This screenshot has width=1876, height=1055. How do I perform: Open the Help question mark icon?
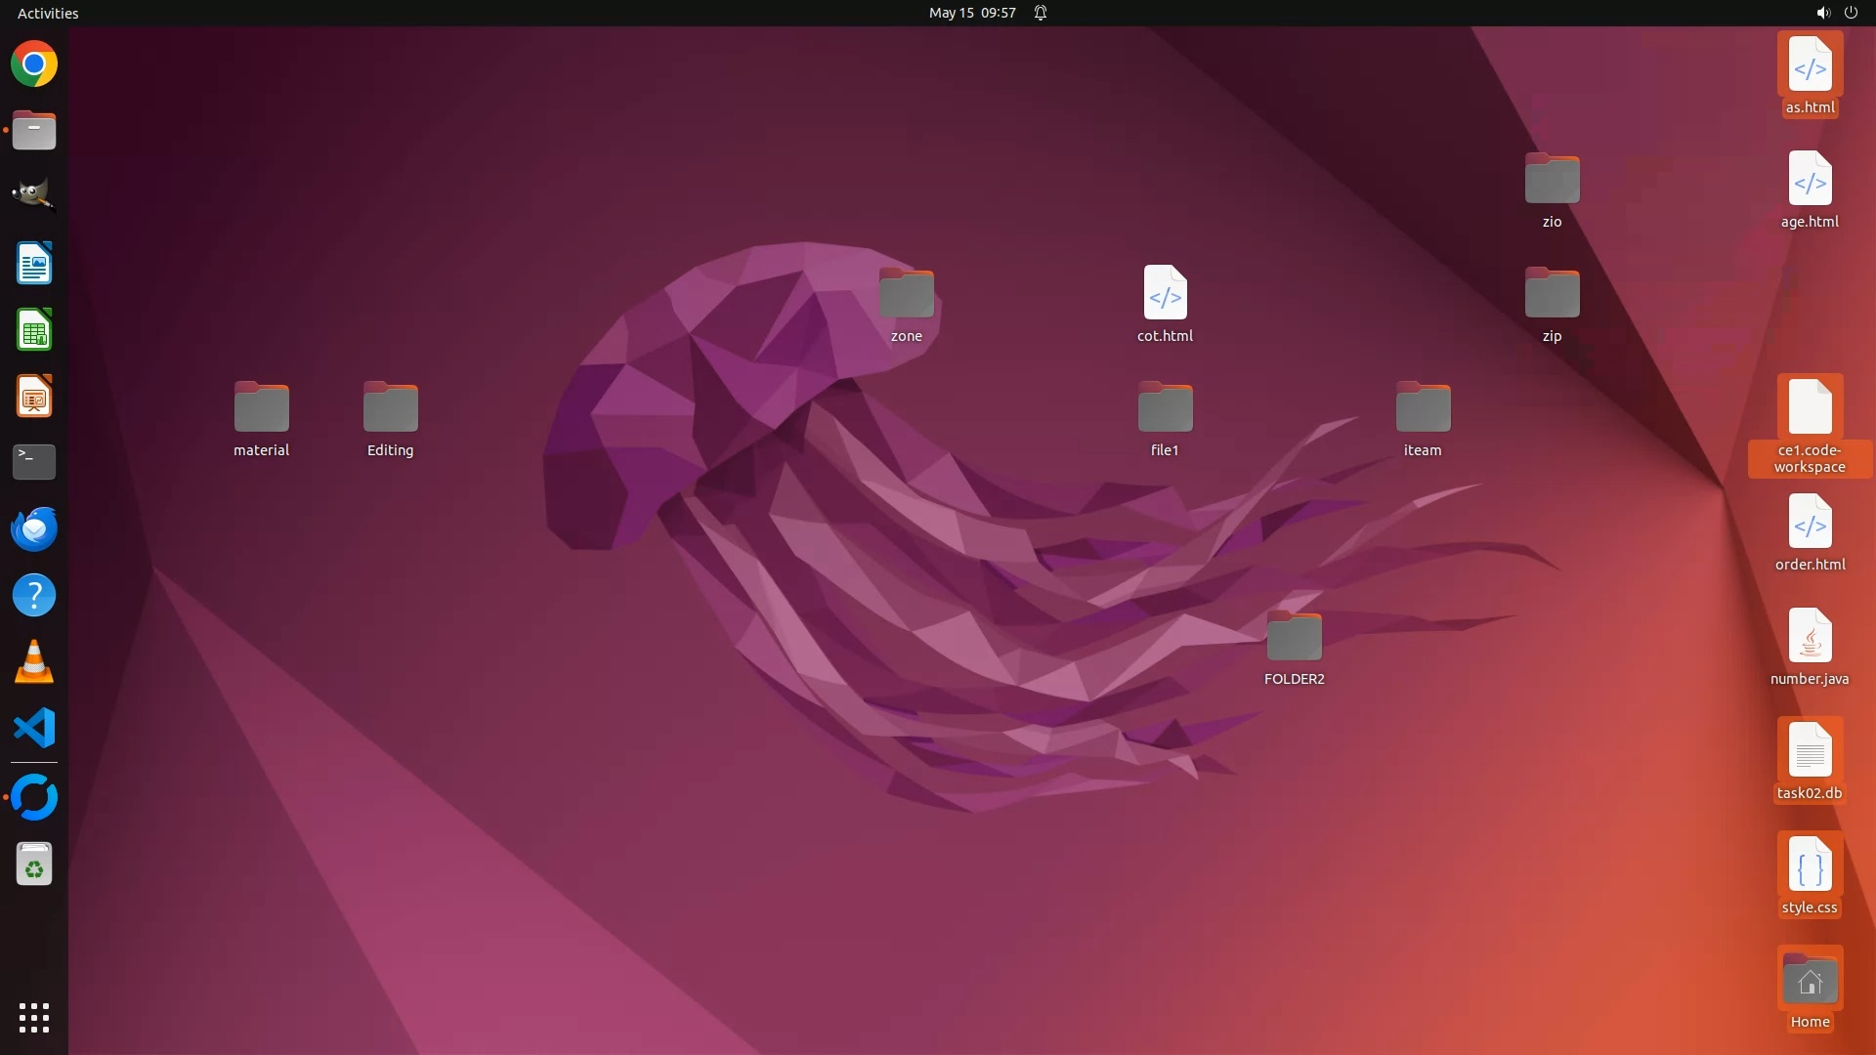(x=34, y=595)
